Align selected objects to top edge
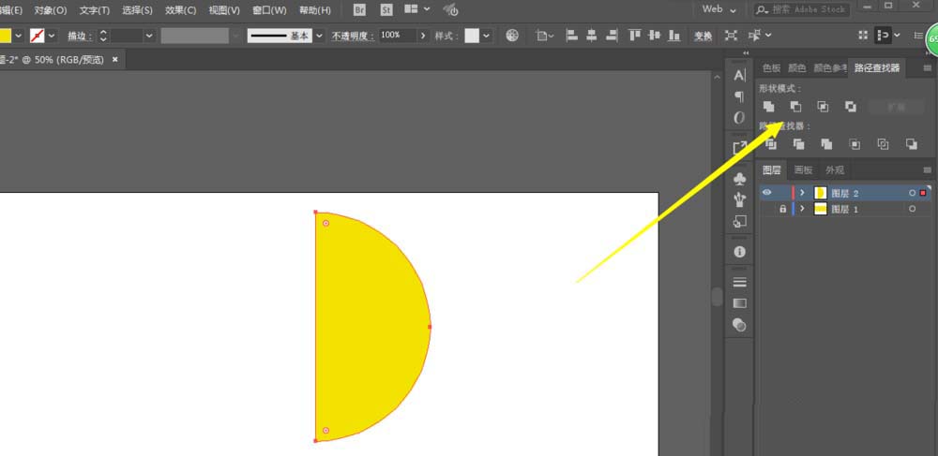Viewport: 938px width, 456px height. coord(635,36)
